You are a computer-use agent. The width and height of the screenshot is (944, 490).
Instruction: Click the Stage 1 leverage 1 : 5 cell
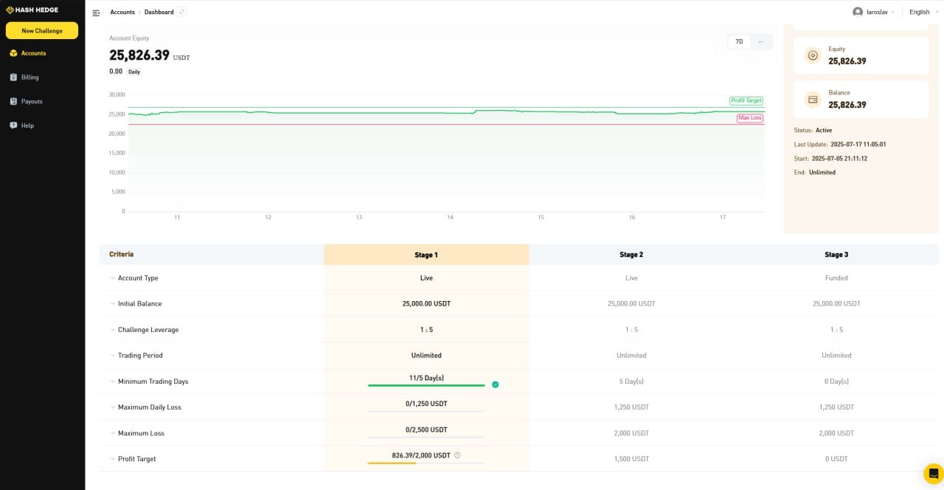click(426, 330)
